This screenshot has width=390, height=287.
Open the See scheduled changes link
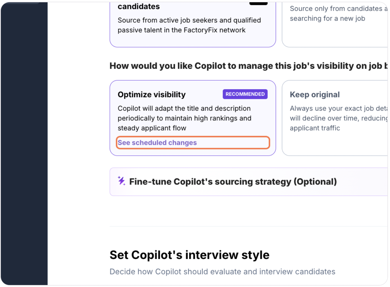tap(157, 143)
